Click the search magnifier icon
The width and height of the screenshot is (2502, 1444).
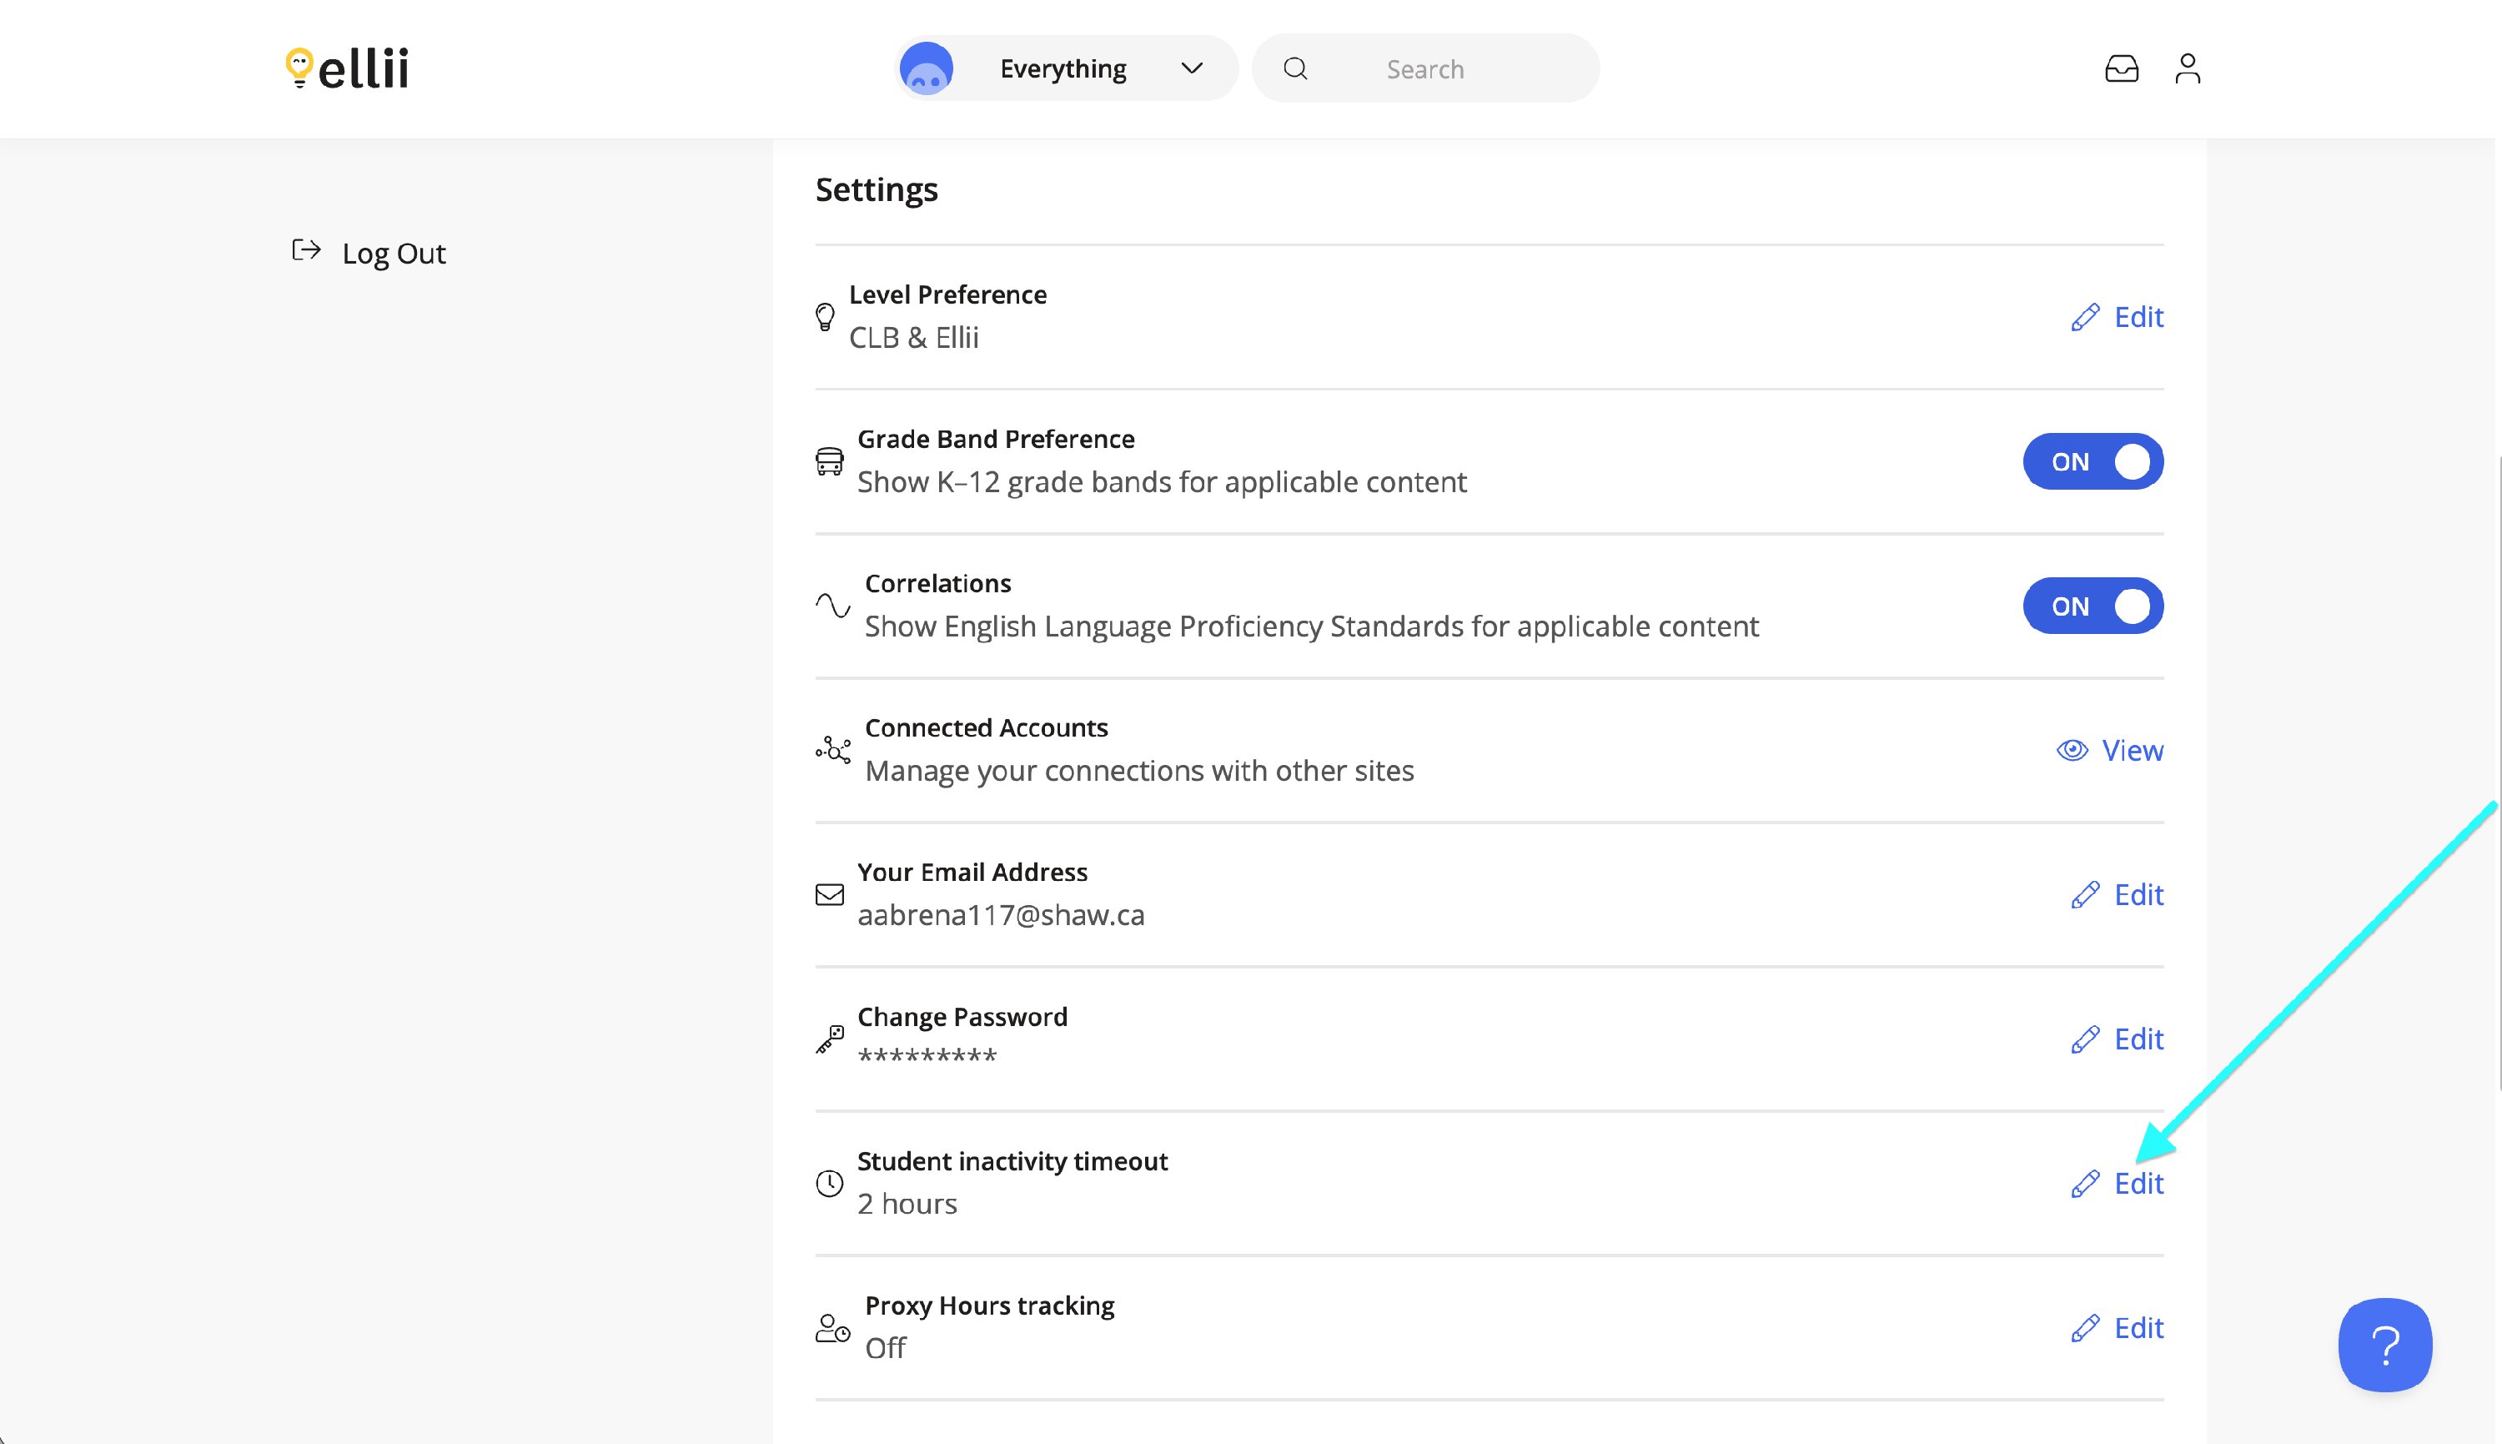click(x=1294, y=68)
